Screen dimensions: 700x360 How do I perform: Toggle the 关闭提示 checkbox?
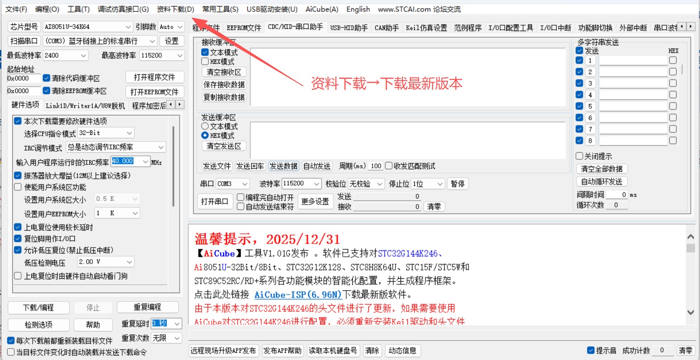click(x=579, y=156)
